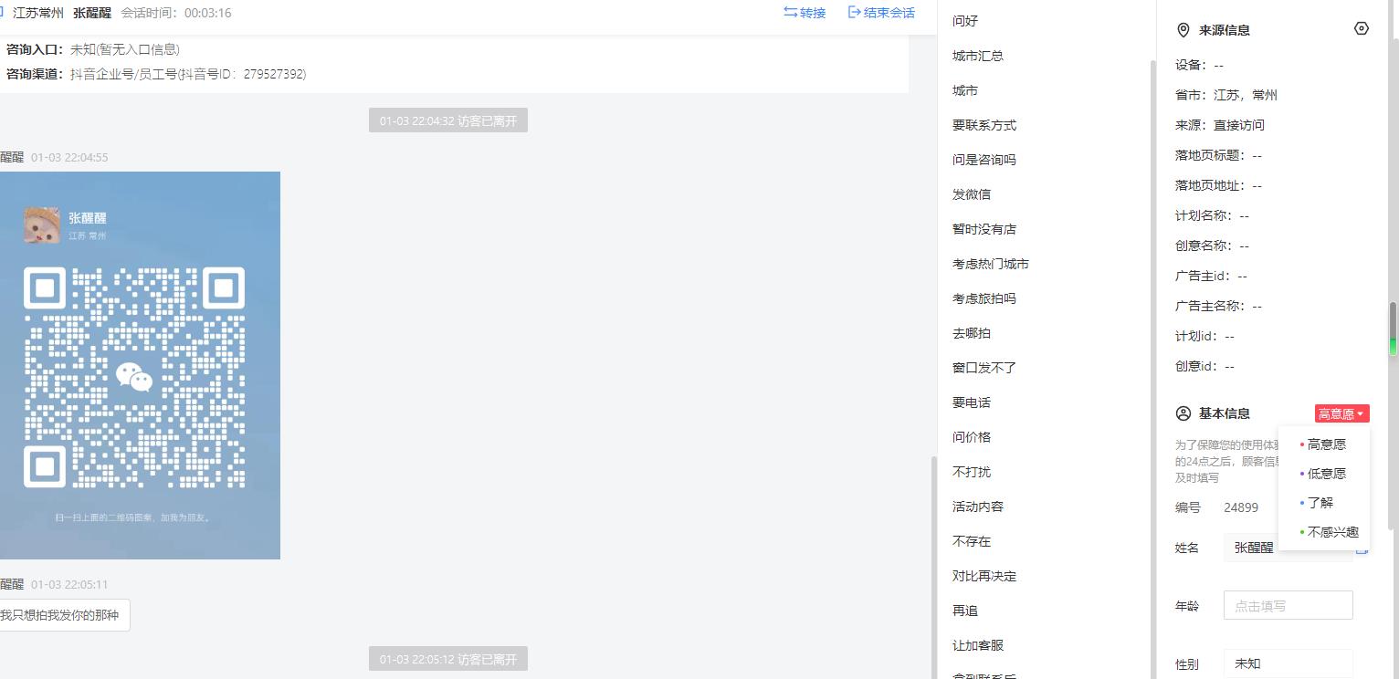
Task: Click the customer ID value 24899
Action: click(1241, 507)
